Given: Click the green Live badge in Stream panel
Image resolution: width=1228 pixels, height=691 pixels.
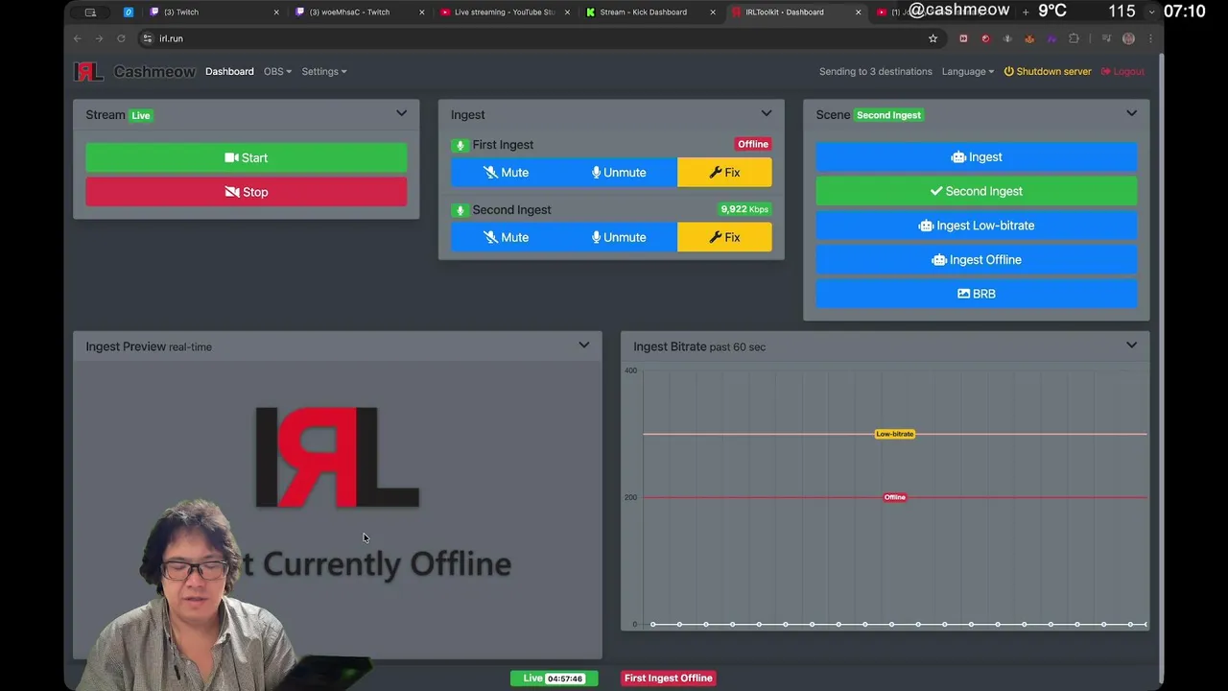Looking at the screenshot, I should pyautogui.click(x=141, y=115).
